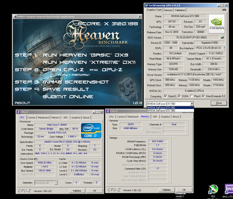Open Caches tab in left CPU-Z window
The width and height of the screenshot is (233, 199).
pos(32,117)
